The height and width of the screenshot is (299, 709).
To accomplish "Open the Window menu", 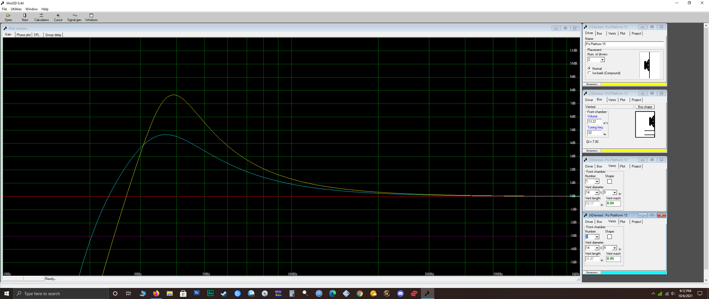I will 32,9.
